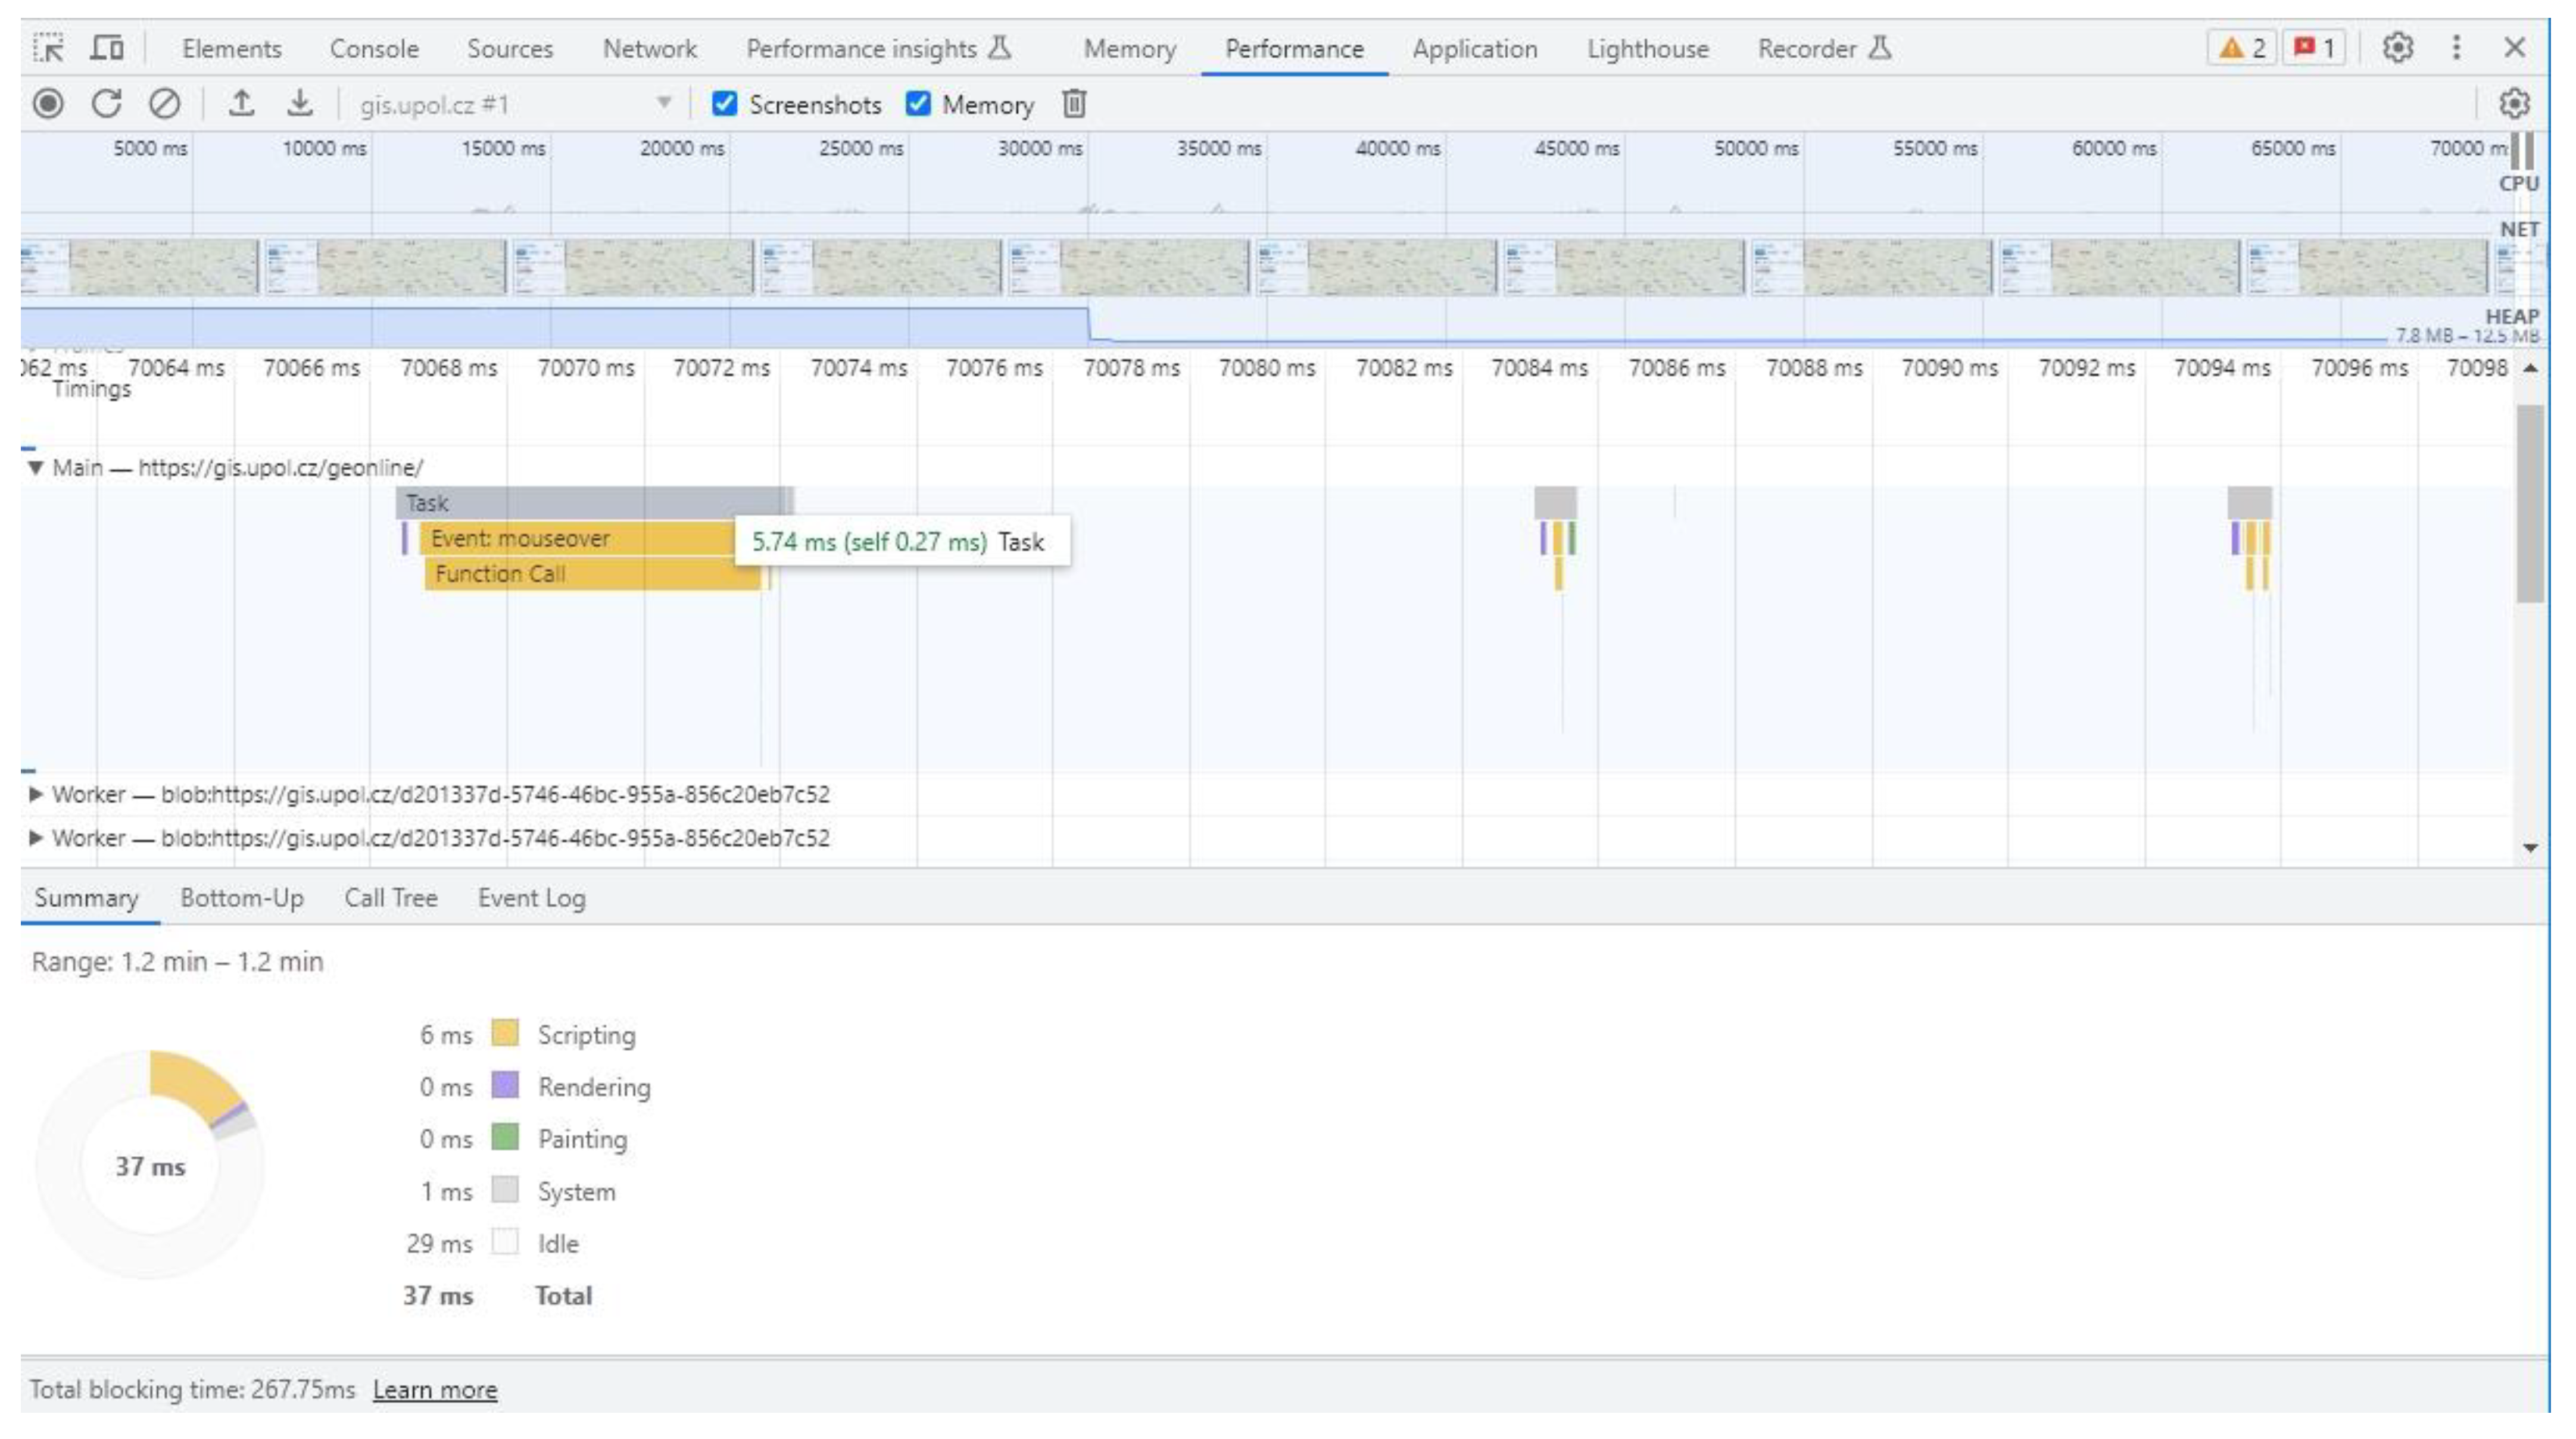
Task: Click the Save profile download icon
Action: pos(299,104)
